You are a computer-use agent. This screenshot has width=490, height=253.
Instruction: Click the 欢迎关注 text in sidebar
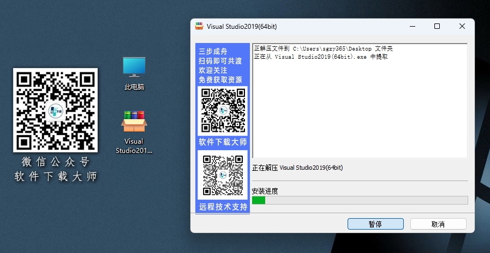213,70
